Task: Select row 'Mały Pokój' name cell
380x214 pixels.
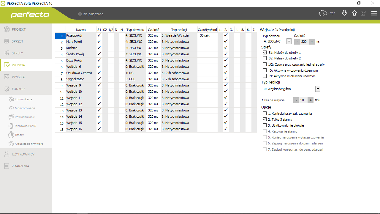Action: [81, 42]
